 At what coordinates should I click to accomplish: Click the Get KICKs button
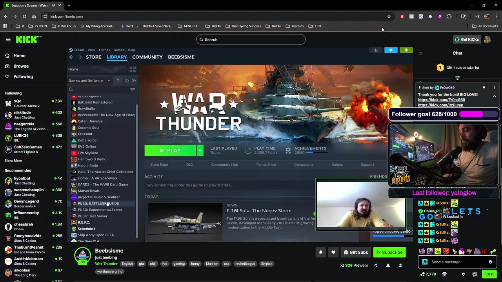coord(466,40)
